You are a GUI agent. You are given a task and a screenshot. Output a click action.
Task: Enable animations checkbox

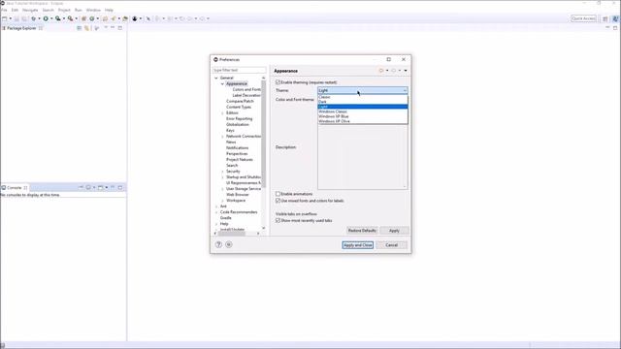(x=278, y=194)
